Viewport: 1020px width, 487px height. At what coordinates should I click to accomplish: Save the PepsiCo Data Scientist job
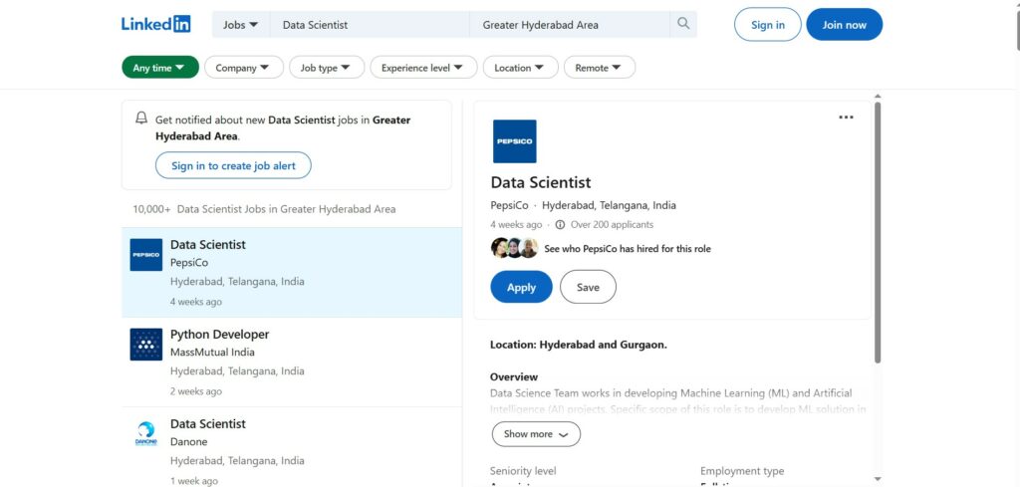coord(588,287)
